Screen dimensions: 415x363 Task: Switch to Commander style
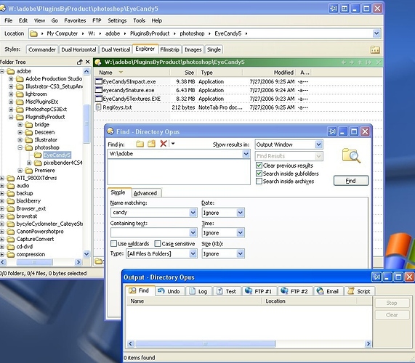coord(42,49)
